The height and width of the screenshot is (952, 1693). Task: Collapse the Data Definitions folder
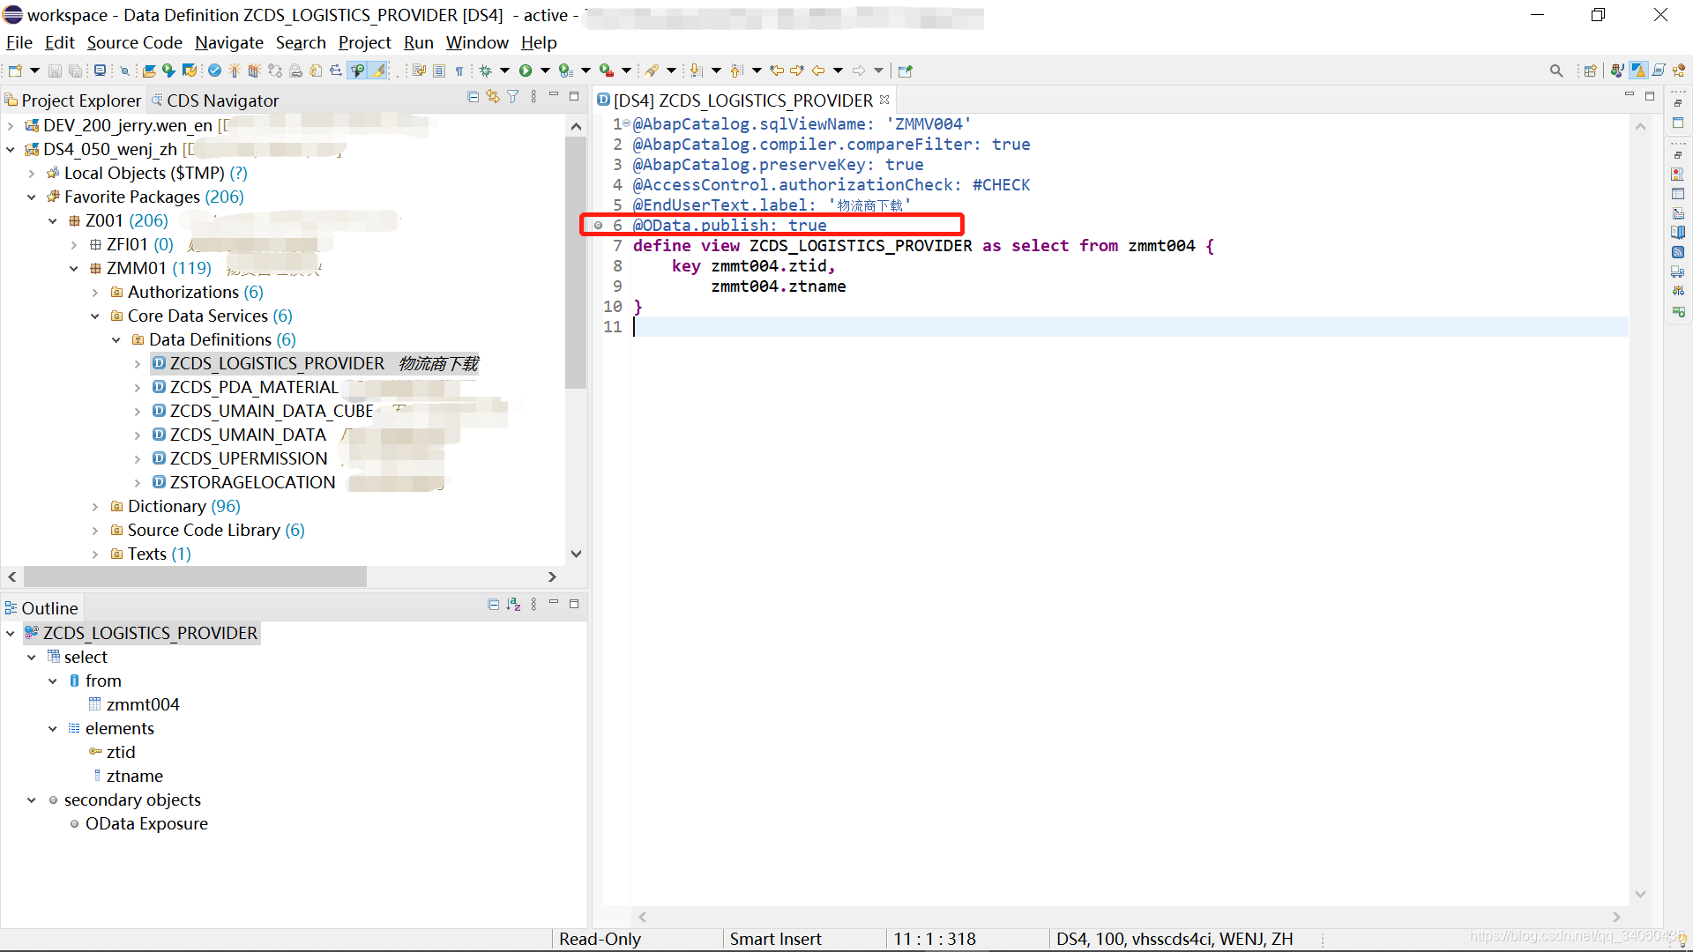[116, 340]
